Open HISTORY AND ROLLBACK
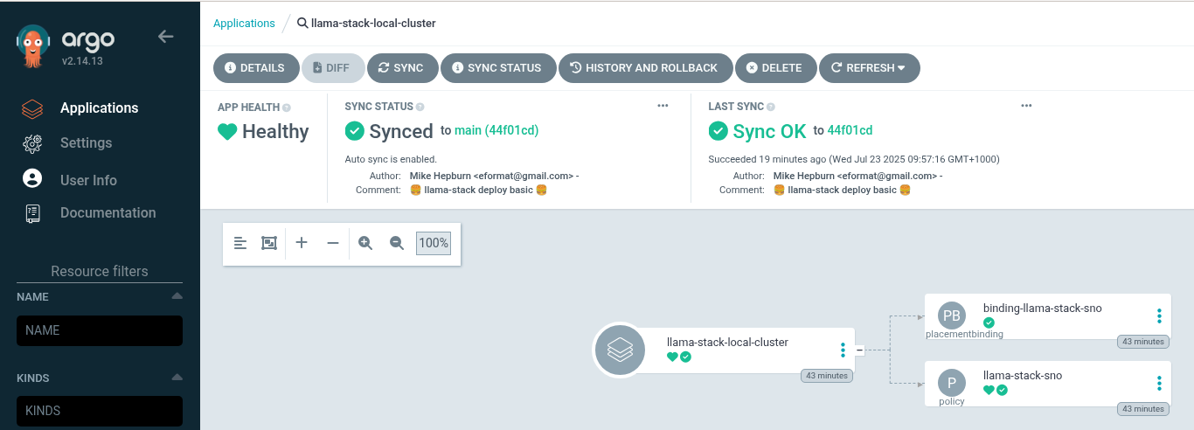 (x=644, y=68)
